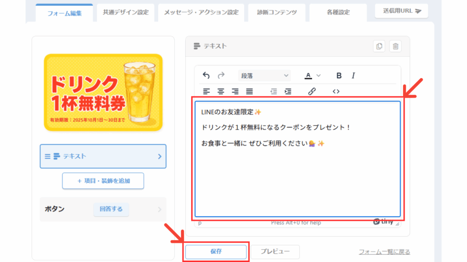Justify the text alignment
This screenshot has width=467, height=262.
[x=249, y=91]
